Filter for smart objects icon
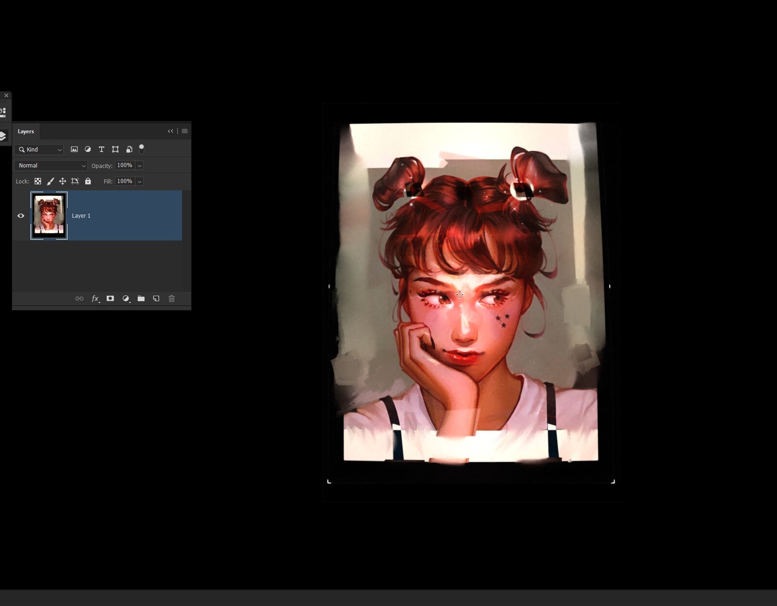Viewport: 777px width, 606px height. (x=129, y=149)
